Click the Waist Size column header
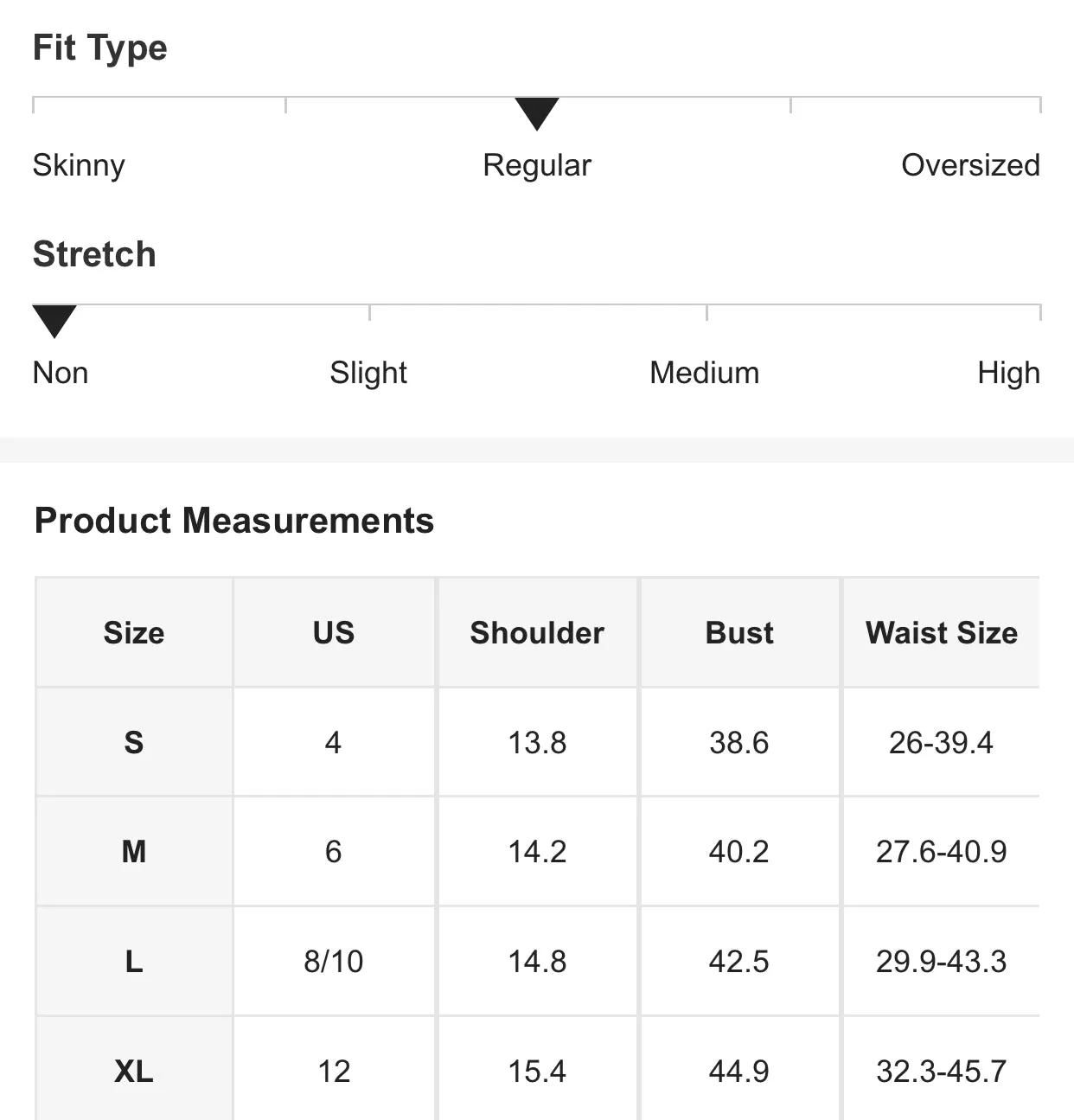Viewport: 1074px width, 1120px height. tap(942, 633)
